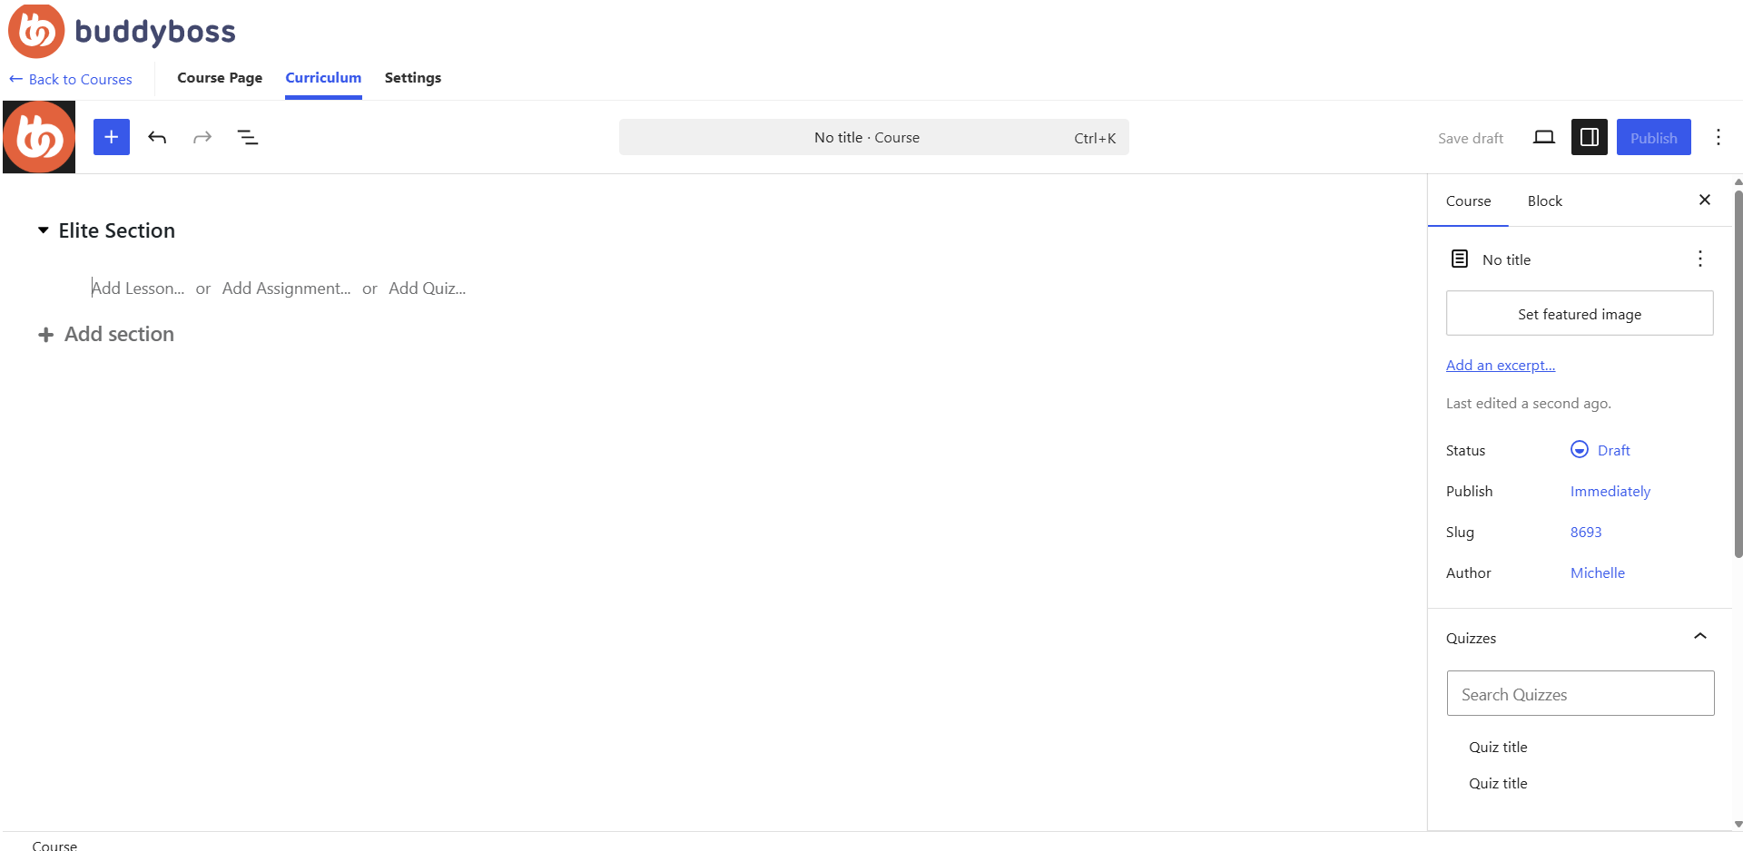Switch sidebar to the Course tab
This screenshot has height=851, width=1743.
pyautogui.click(x=1468, y=201)
